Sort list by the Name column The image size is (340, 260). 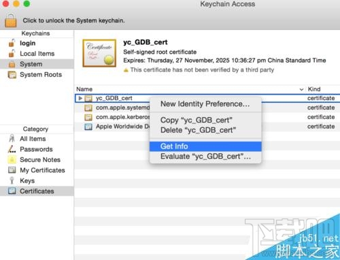(84, 89)
